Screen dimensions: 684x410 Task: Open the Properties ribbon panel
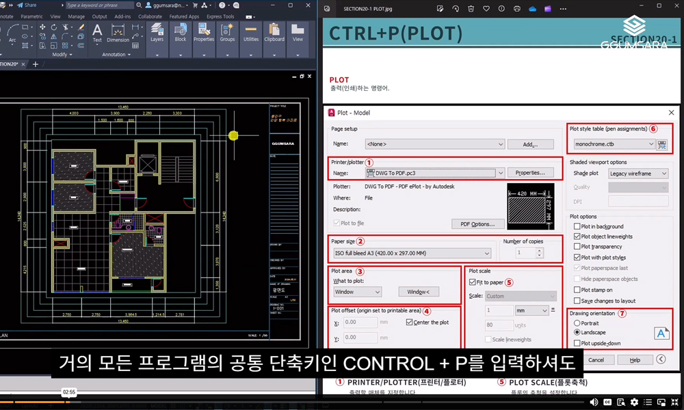[204, 32]
